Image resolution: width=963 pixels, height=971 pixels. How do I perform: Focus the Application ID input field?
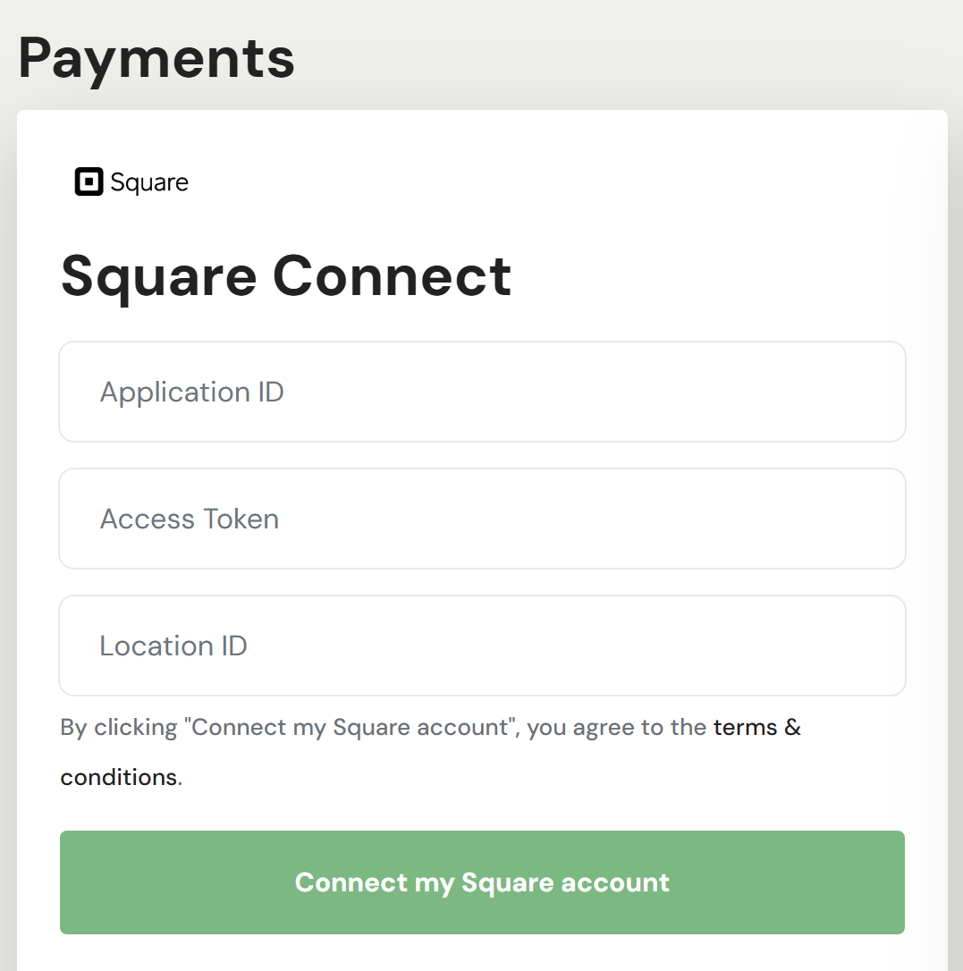click(482, 392)
